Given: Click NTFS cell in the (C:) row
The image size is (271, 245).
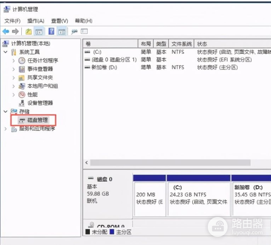Looking at the screenshot, I should point(178,52).
